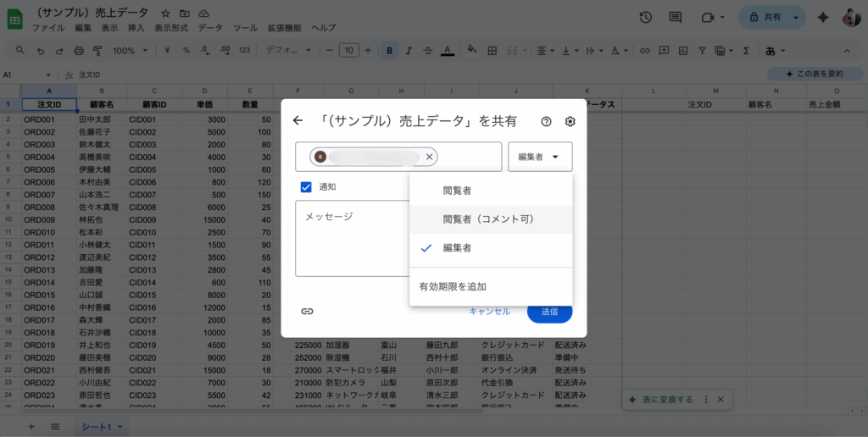Open the 123 number format menu
This screenshot has height=437, width=868.
(x=244, y=50)
